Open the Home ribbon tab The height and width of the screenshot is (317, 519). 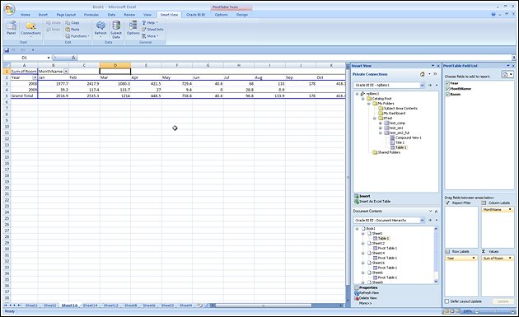point(26,15)
